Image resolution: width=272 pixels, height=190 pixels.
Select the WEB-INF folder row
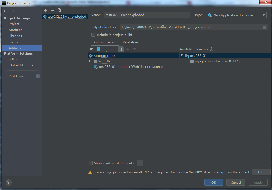coord(134,61)
